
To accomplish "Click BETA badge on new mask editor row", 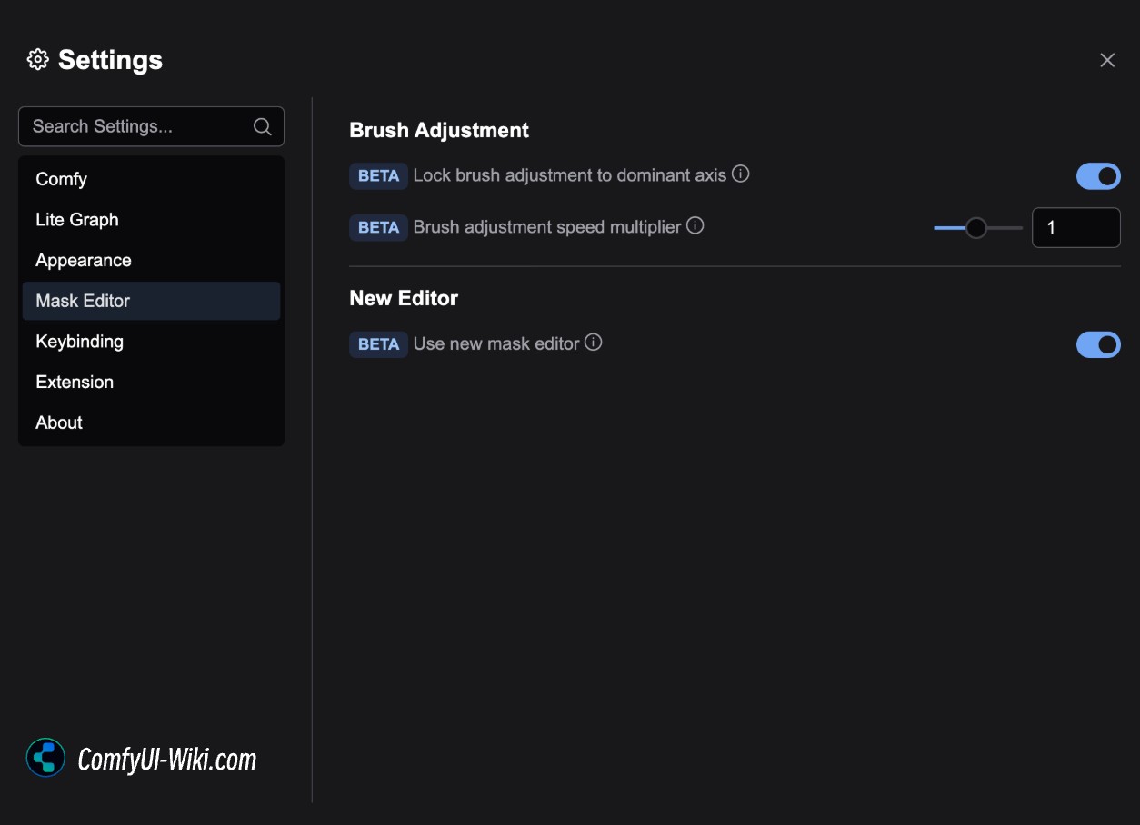I will 378,344.
